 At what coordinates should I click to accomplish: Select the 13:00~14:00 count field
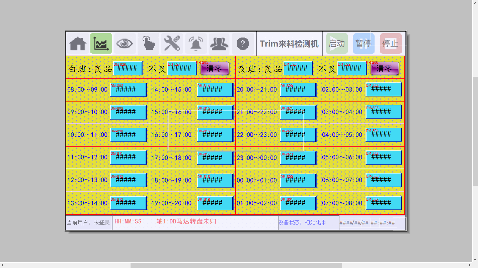pos(129,203)
